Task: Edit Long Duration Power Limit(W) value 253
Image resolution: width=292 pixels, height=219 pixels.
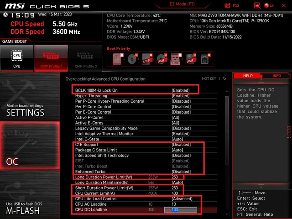Action: click(175, 177)
